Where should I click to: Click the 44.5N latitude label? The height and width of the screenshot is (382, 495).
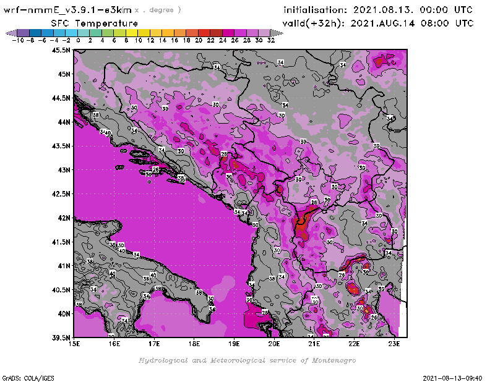tap(61, 98)
